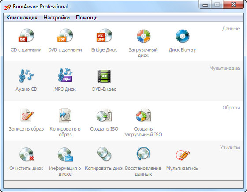Open Копировать в образ icon
Image resolution: width=247 pixels, height=192 pixels.
coord(65,115)
